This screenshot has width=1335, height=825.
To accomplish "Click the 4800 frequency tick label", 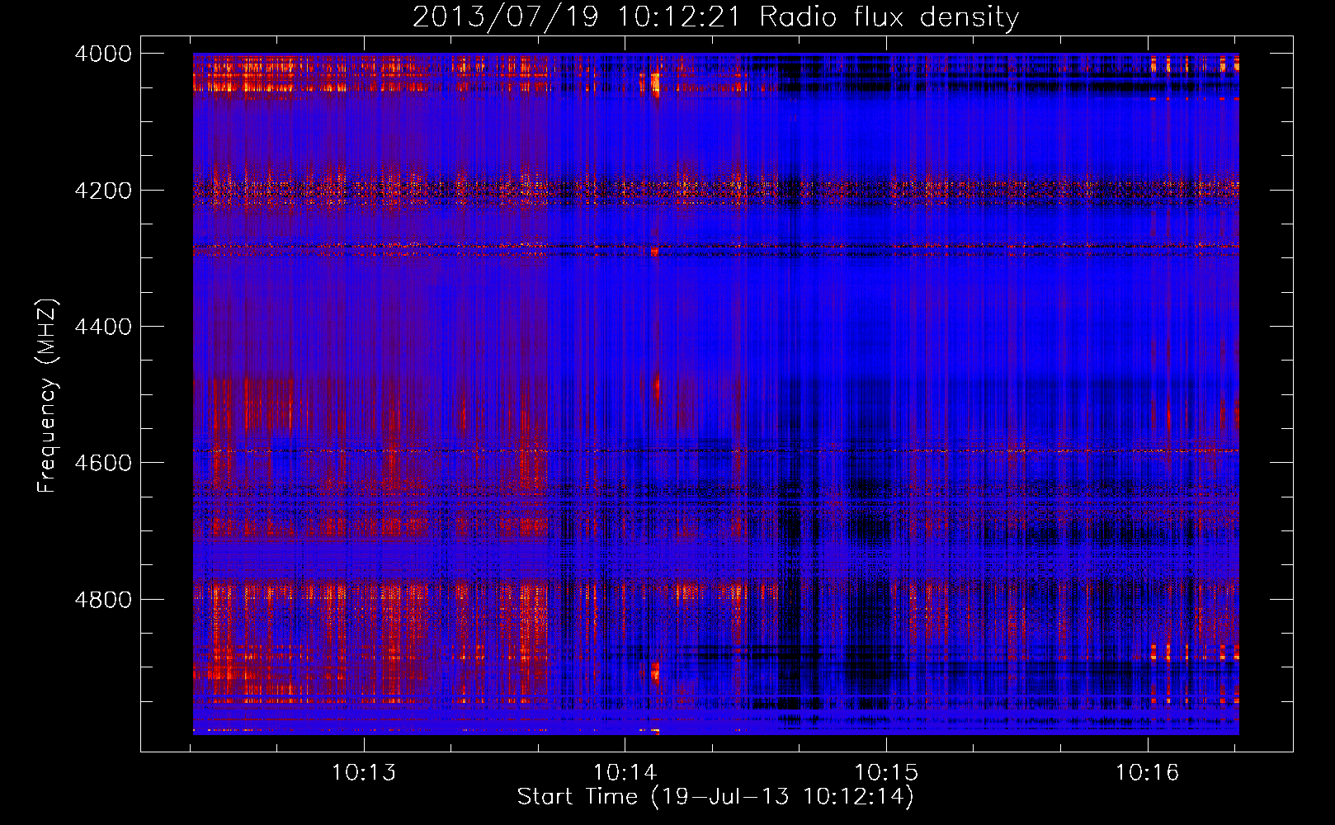I will 103,599.
